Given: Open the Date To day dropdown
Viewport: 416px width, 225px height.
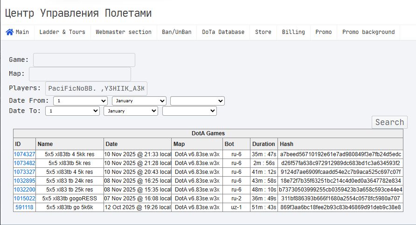Looking at the screenshot, I should (x=72, y=111).
